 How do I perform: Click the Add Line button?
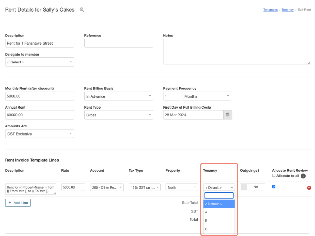click(x=18, y=203)
